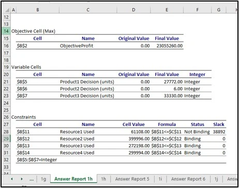Click final value 27772.00
Screen dimensions: 239x188
coord(173,82)
